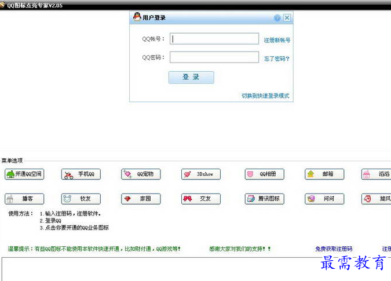Click the help question mark icon
Image resolution: width=391 pixels, height=281 pixels.
(277, 18)
